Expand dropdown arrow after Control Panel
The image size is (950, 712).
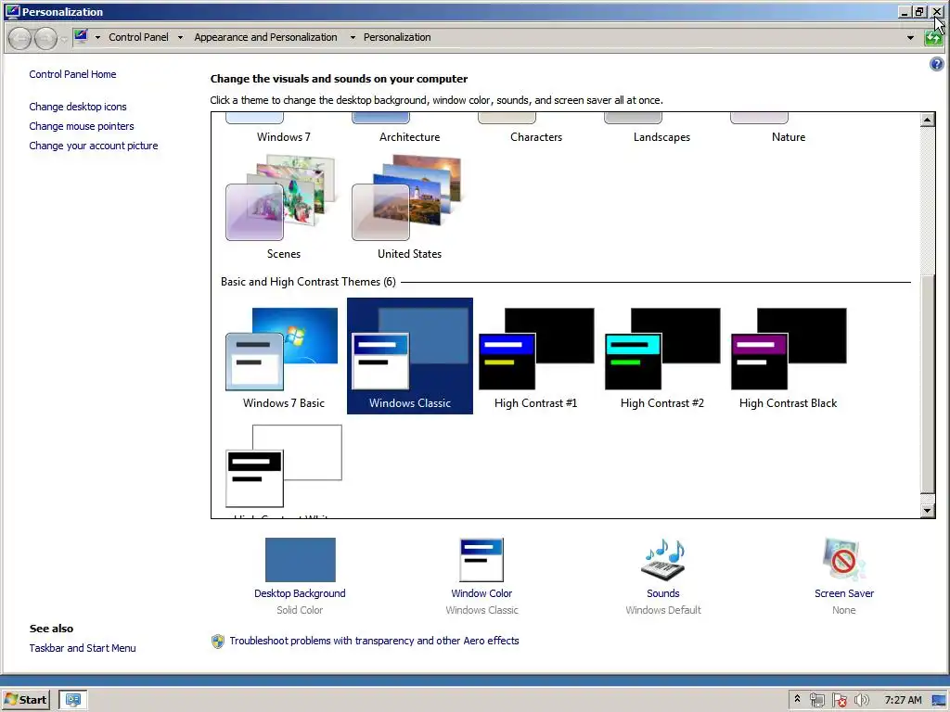coord(180,37)
